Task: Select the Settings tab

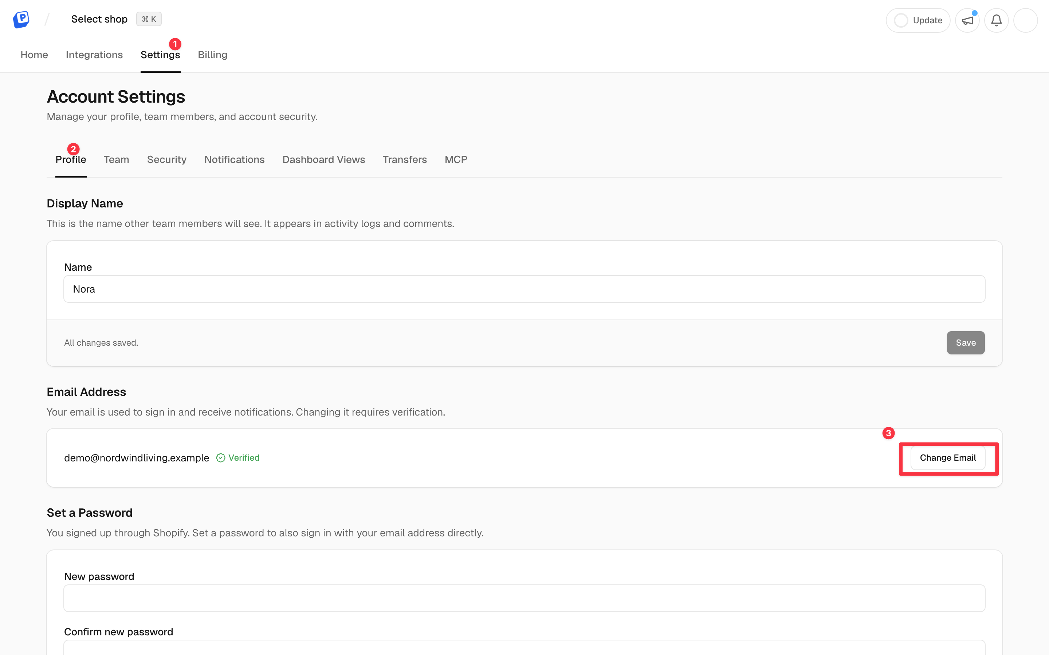Action: (160, 55)
